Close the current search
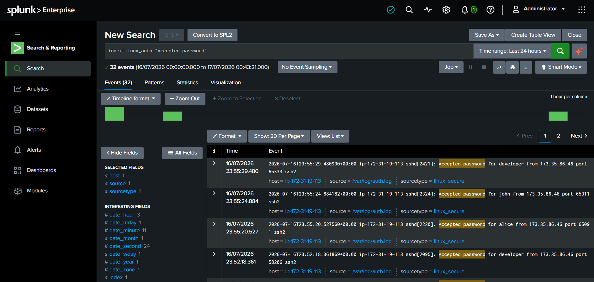The image size is (594, 282). click(x=574, y=35)
